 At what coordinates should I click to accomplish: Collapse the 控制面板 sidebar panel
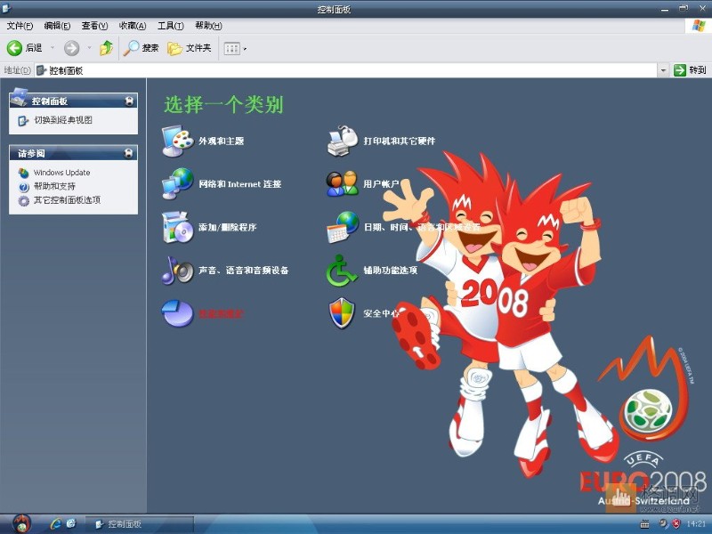[x=130, y=101]
